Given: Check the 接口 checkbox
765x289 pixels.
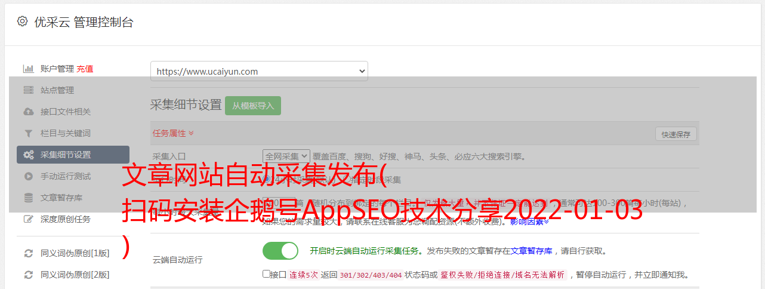Looking at the screenshot, I should pyautogui.click(x=266, y=274).
